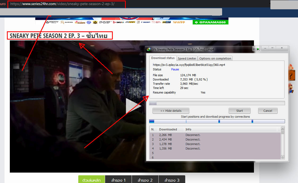
Task: Click the Pretty Gaming logo in banner
Action: click(52, 22)
